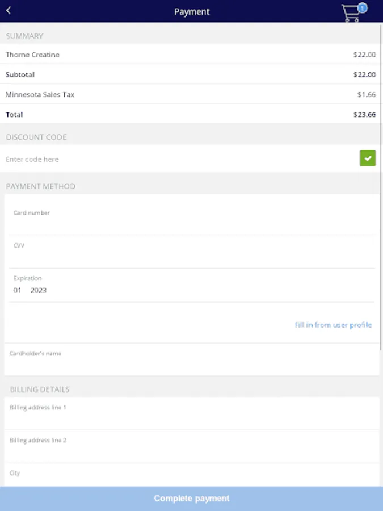Click the Subtotal row
Viewport: 383px width, 511px height.
pos(191,75)
